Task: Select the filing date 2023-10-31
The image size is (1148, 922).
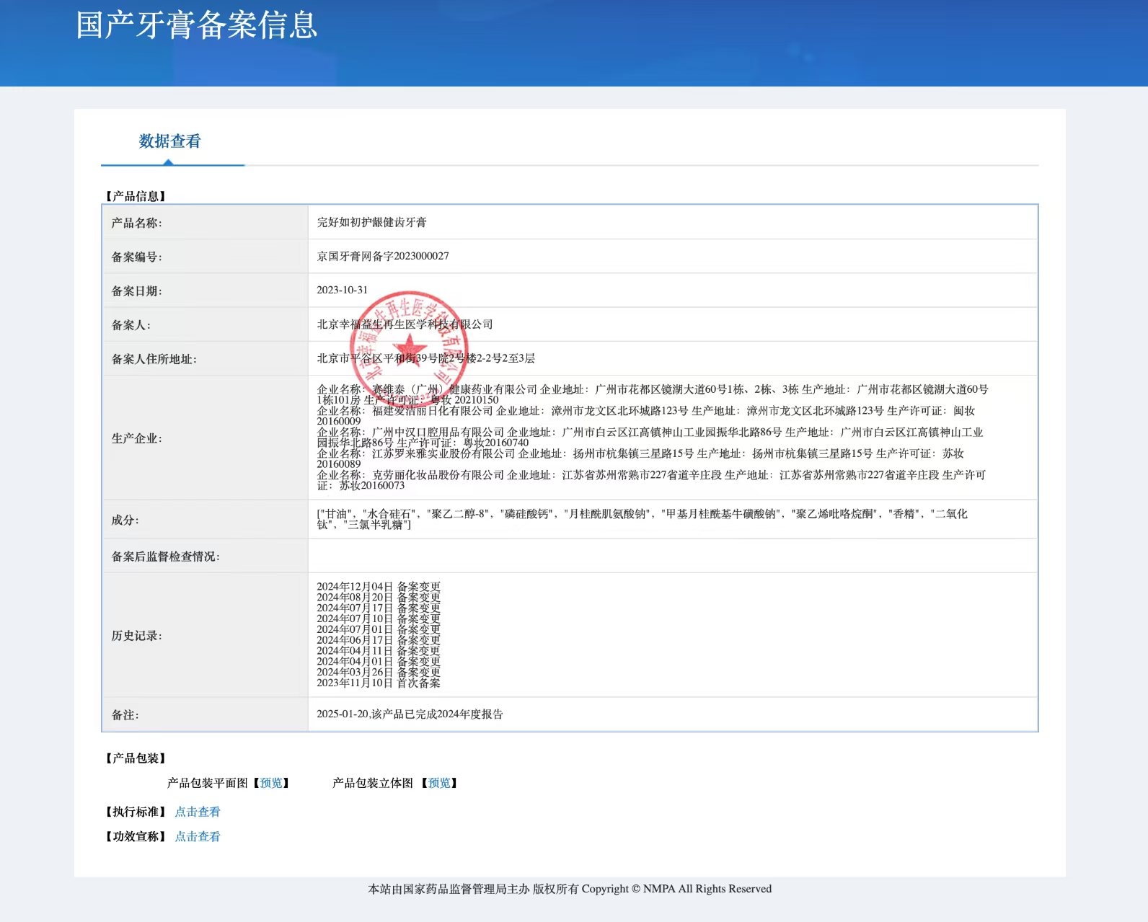Action: pos(342,290)
